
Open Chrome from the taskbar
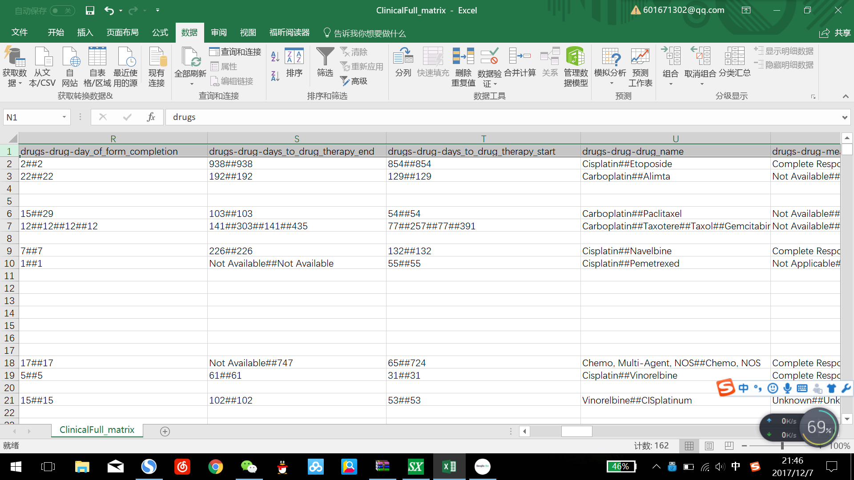click(216, 467)
